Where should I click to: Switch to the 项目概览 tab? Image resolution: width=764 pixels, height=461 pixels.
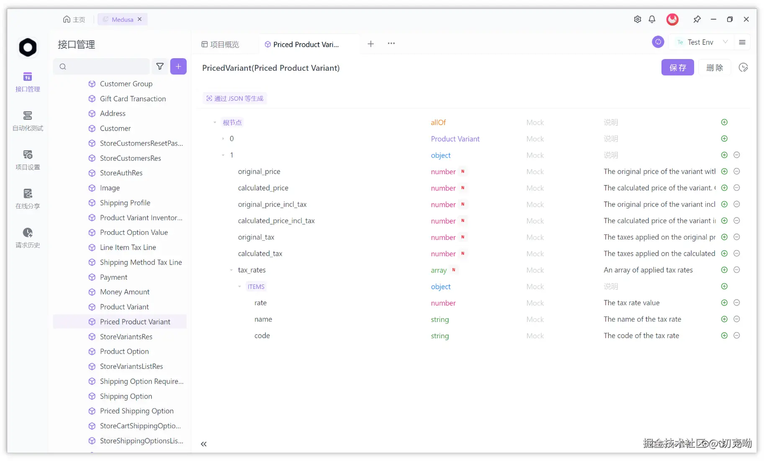[x=220, y=44]
